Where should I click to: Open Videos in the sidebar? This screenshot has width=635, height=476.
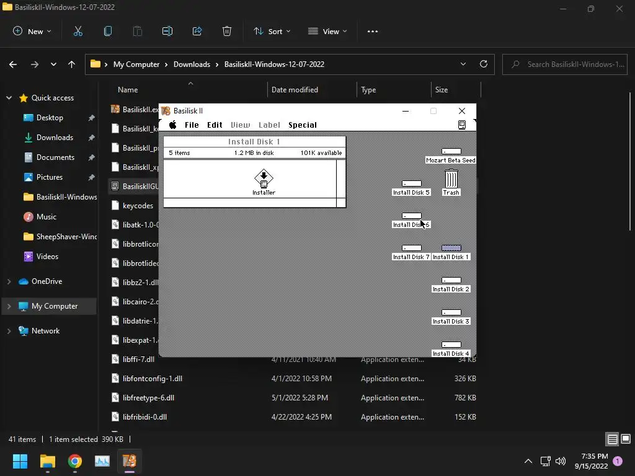click(47, 257)
